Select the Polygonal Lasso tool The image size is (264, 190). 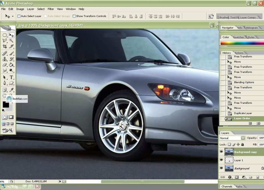click(4, 41)
